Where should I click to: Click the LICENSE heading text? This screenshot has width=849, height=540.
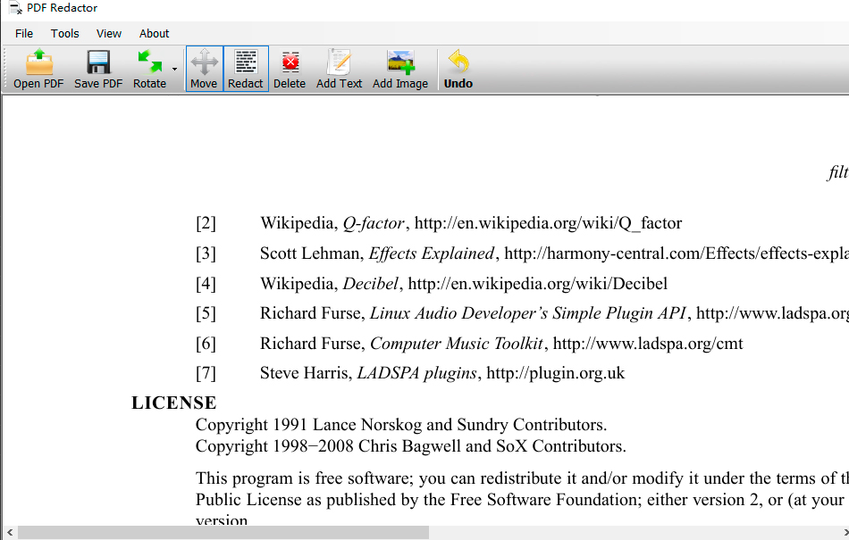tap(173, 403)
